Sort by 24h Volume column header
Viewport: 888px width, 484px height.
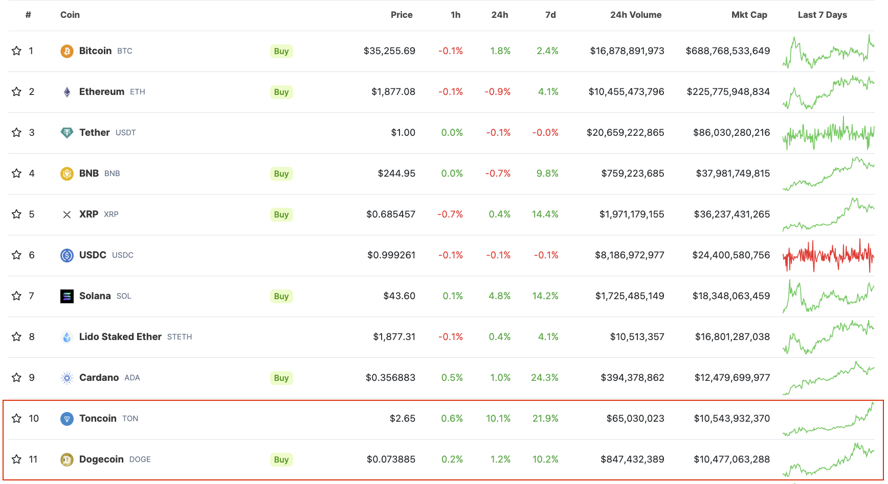636,15
